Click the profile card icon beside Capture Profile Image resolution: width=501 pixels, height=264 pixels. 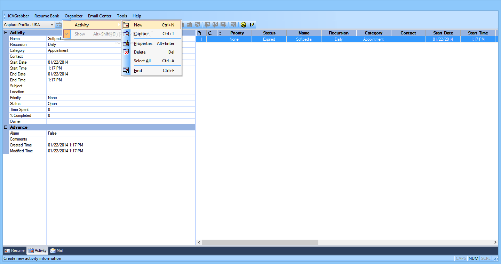pyautogui.click(x=58, y=25)
